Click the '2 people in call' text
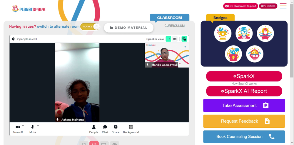 (27, 39)
